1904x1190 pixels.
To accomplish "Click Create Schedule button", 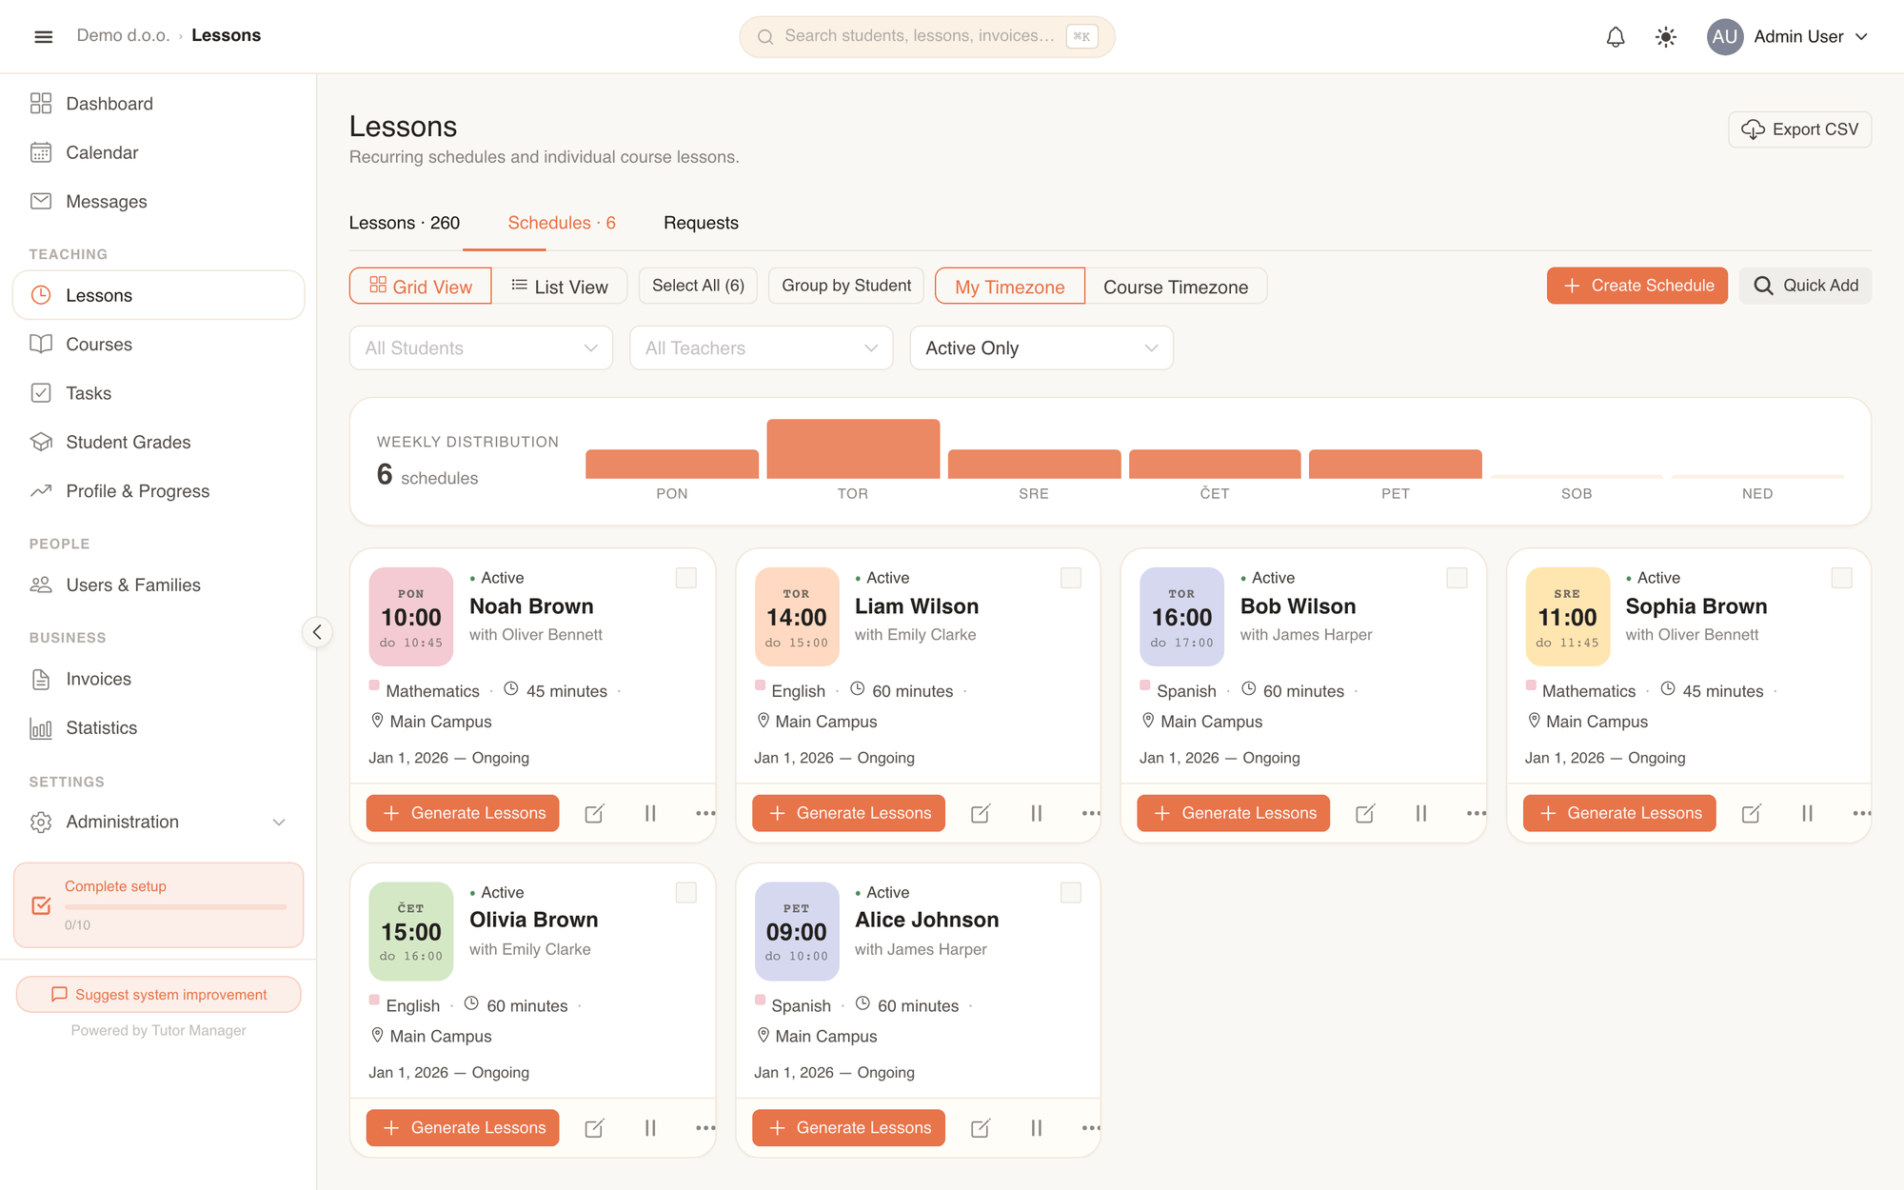I will tap(1637, 286).
